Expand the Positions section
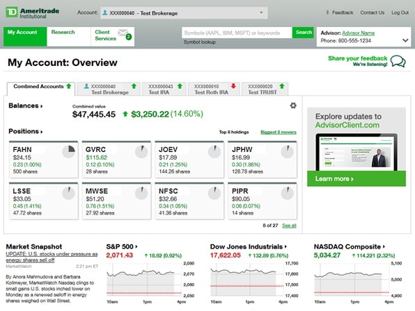Screen dimensions: 415x311 pos(25,131)
